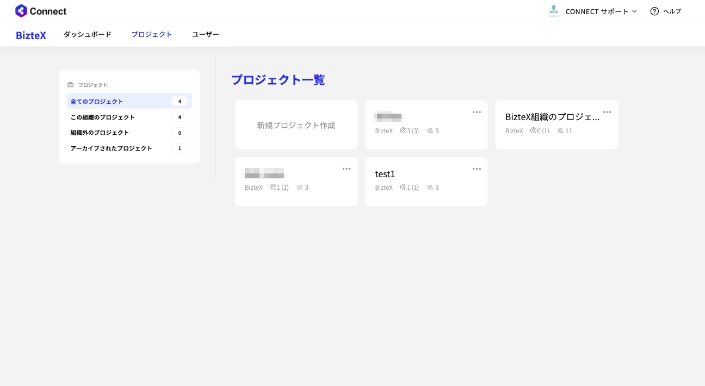
Task: Select 組織外のプロジェクト filter
Action: point(129,133)
